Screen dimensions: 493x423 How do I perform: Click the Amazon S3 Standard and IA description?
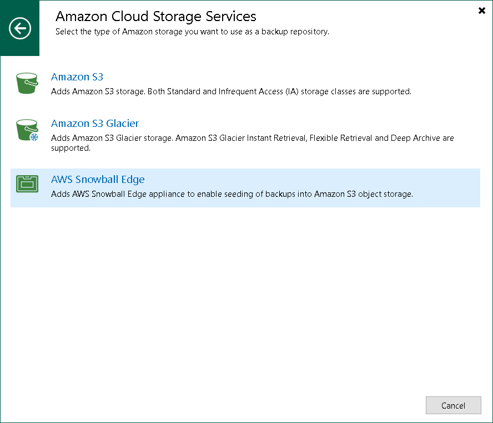point(231,91)
